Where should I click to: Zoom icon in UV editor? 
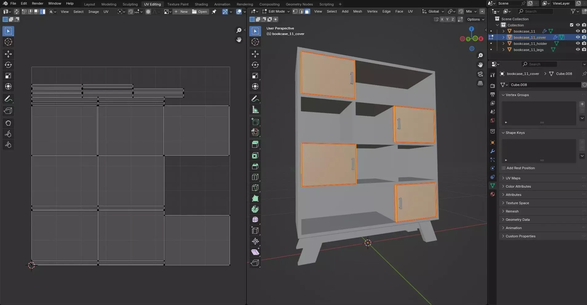[x=239, y=30]
